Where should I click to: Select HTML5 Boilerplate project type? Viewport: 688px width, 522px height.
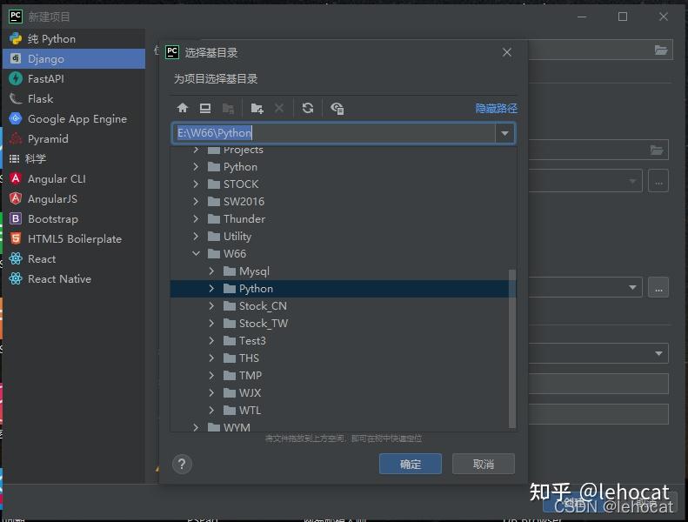(74, 239)
